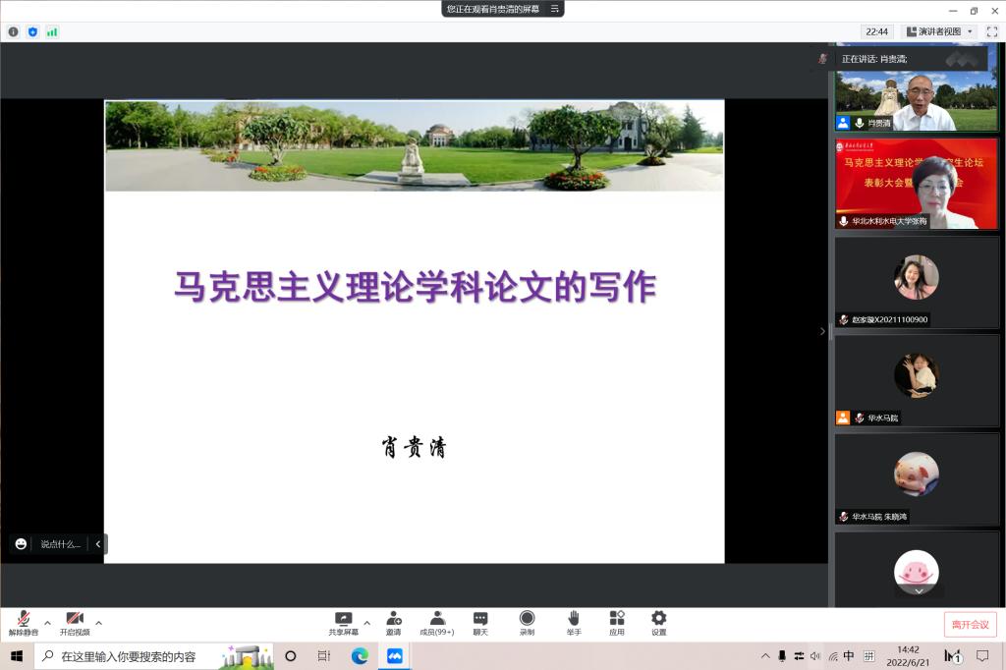
Task: Open the 聊天 chat panel
Action: point(480,622)
